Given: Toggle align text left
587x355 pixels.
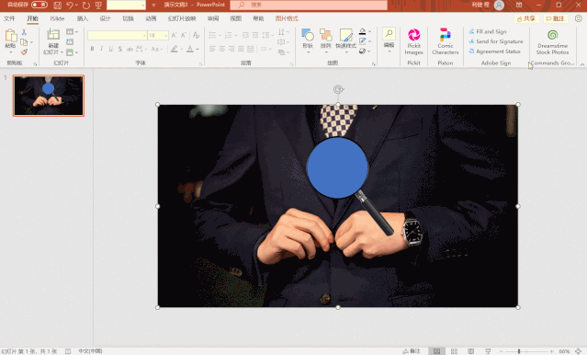Looking at the screenshot, I should tap(212, 49).
